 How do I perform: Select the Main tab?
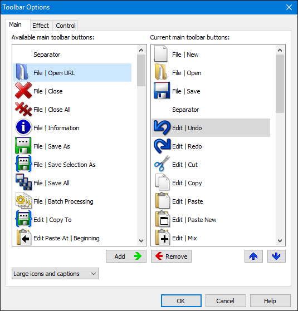17,25
